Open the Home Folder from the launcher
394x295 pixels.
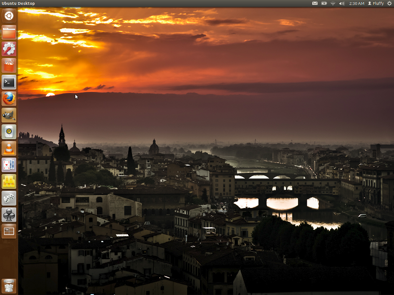pyautogui.click(x=8, y=31)
